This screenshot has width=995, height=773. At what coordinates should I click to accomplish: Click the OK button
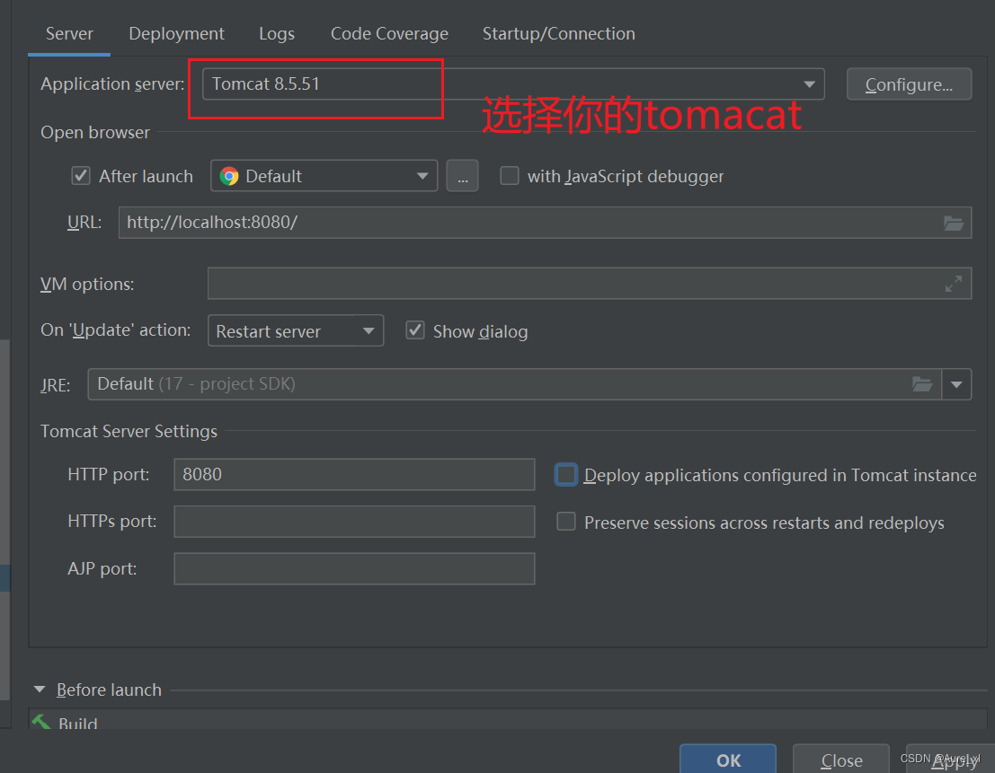[728, 760]
